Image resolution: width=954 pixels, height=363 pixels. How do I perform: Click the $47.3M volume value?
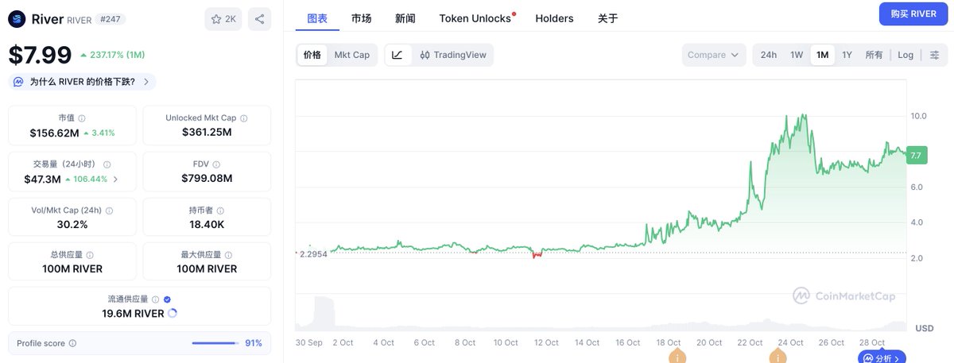[42, 180]
